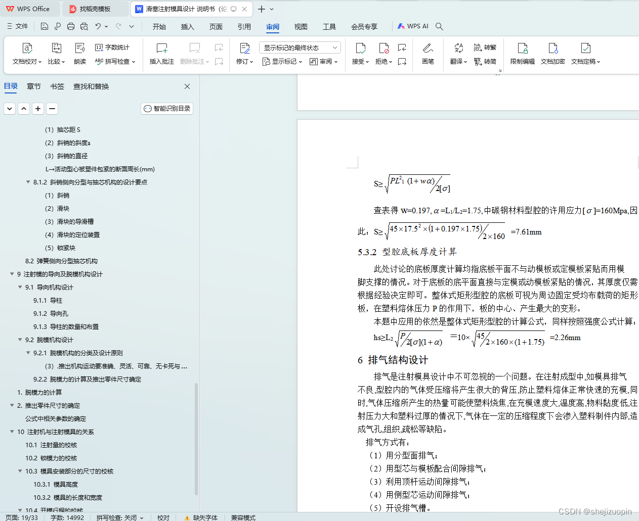The height and width of the screenshot is (521, 639).
Task: Collapse the 9.2 脱模机构设计 node
Action: [x=20, y=340]
